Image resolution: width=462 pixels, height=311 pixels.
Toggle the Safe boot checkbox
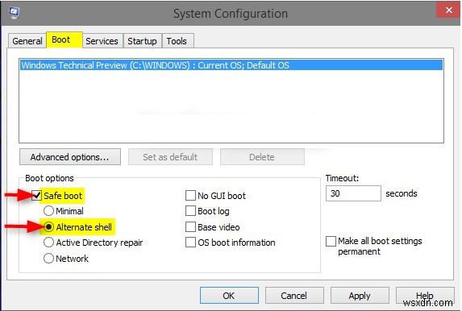pyautogui.click(x=36, y=196)
